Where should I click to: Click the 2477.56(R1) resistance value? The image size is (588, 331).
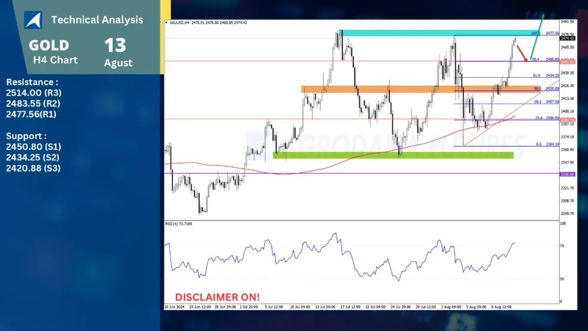pos(32,114)
